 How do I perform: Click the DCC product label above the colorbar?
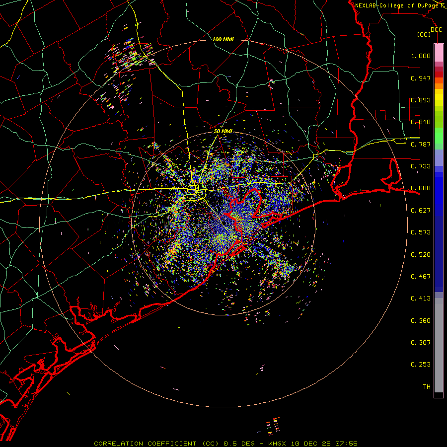point(436,30)
